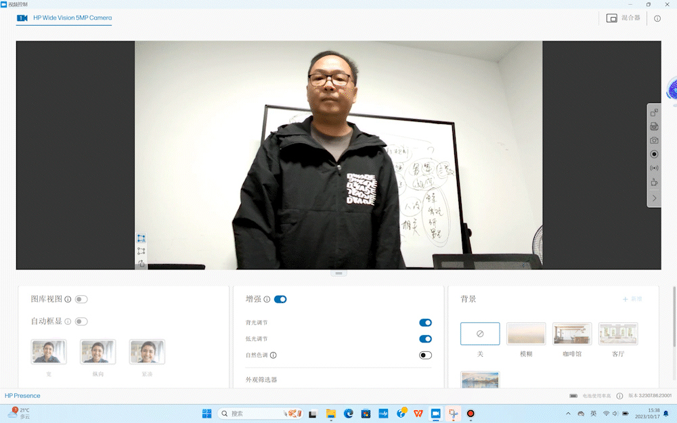Choose the 咖啡馆 background thumbnail
Screen dimensions: 677x423
pyautogui.click(x=572, y=334)
